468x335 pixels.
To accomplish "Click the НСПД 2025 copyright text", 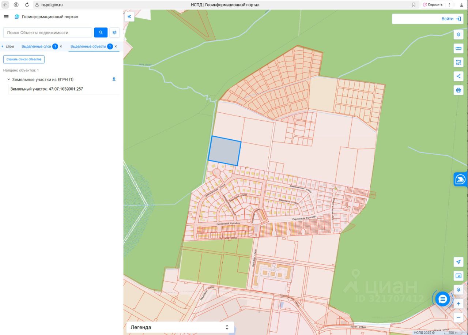I will coord(424,332).
